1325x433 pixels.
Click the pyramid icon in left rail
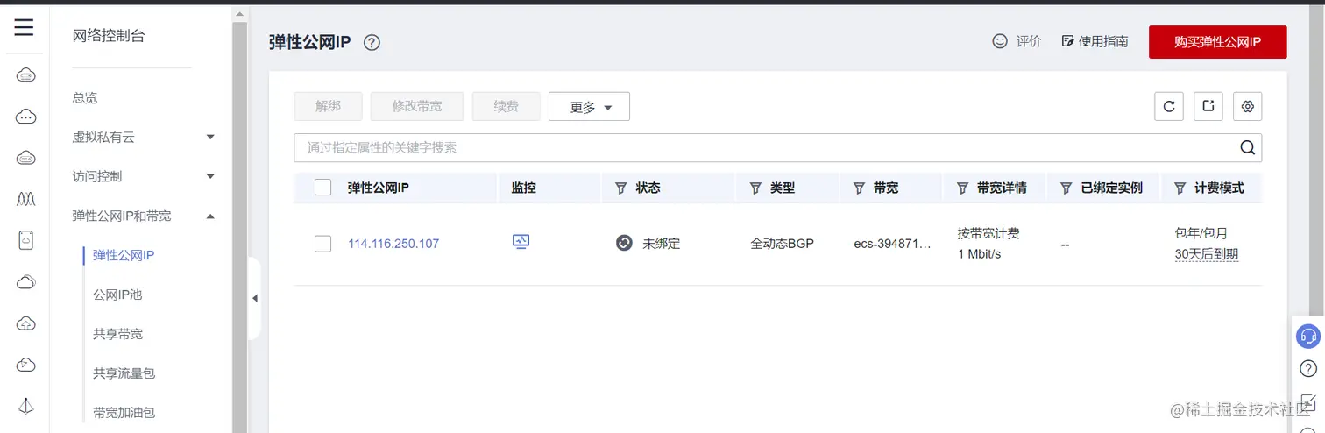[26, 406]
